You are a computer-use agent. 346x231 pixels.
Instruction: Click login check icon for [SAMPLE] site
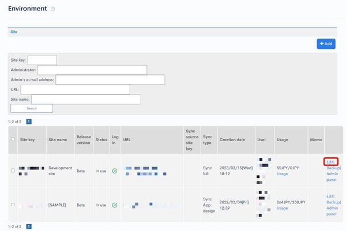[115, 205]
